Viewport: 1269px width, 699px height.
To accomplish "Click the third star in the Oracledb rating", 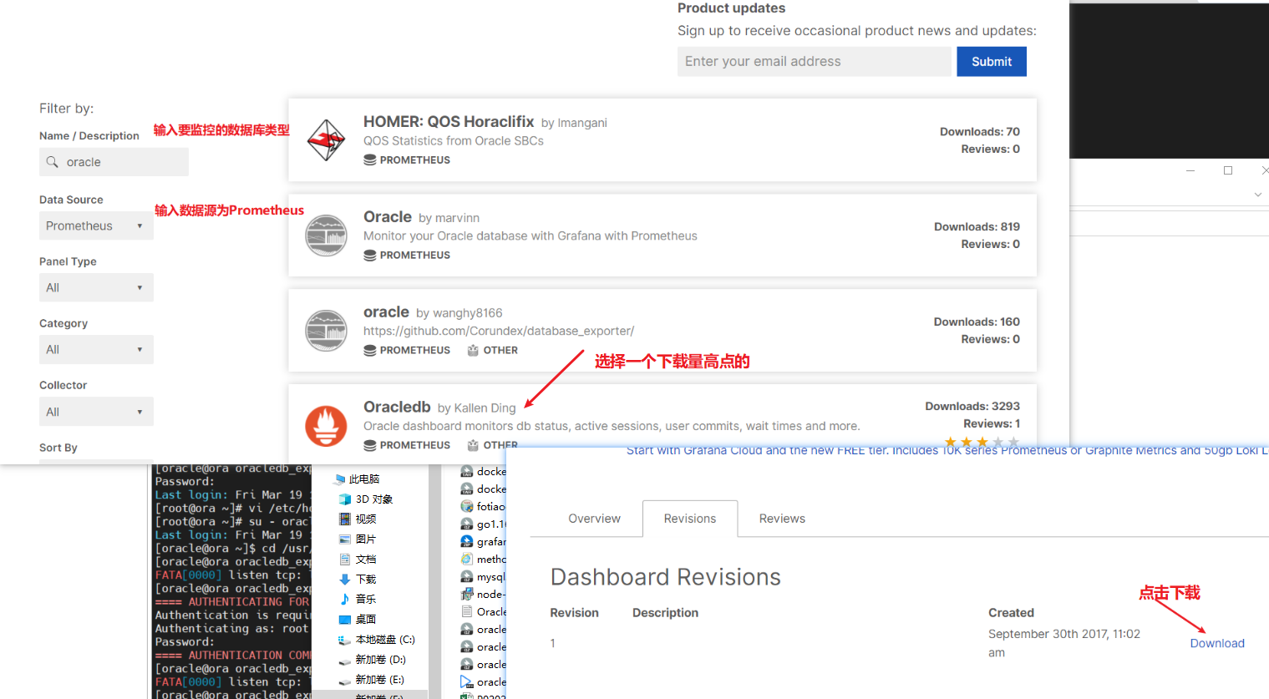I will point(982,441).
